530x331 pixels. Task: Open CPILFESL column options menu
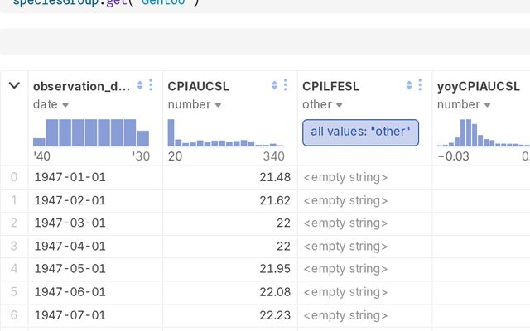[419, 85]
